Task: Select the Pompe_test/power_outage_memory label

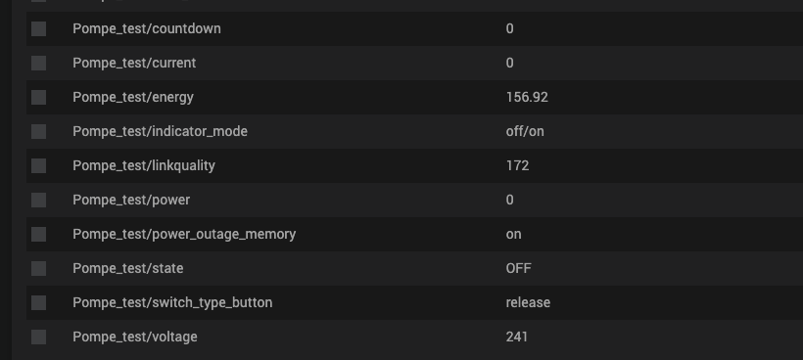Action: click(184, 234)
